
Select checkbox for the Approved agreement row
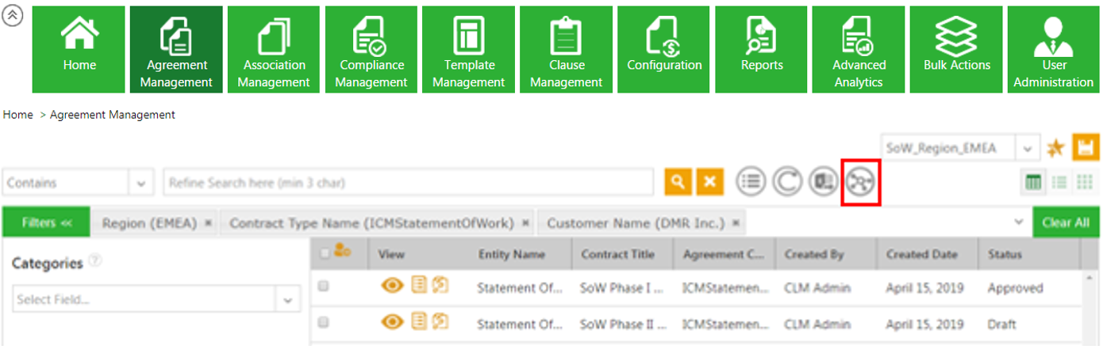pyautogui.click(x=324, y=287)
